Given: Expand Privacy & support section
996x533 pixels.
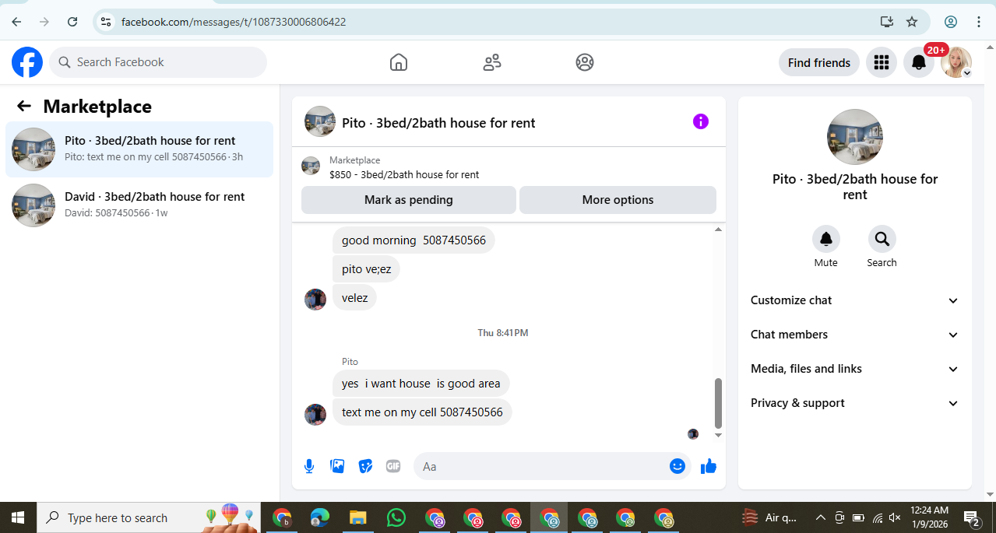Looking at the screenshot, I should 855,403.
